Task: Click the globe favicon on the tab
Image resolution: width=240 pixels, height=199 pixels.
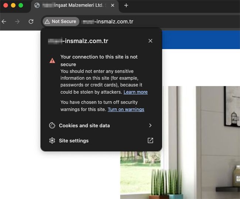Action: [x=37, y=6]
